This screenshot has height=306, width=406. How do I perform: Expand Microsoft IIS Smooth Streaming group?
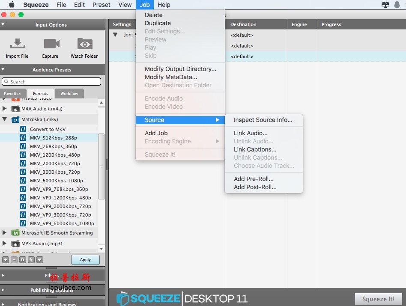4,232
